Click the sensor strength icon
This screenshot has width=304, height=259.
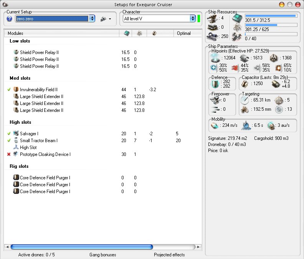click(279, 109)
